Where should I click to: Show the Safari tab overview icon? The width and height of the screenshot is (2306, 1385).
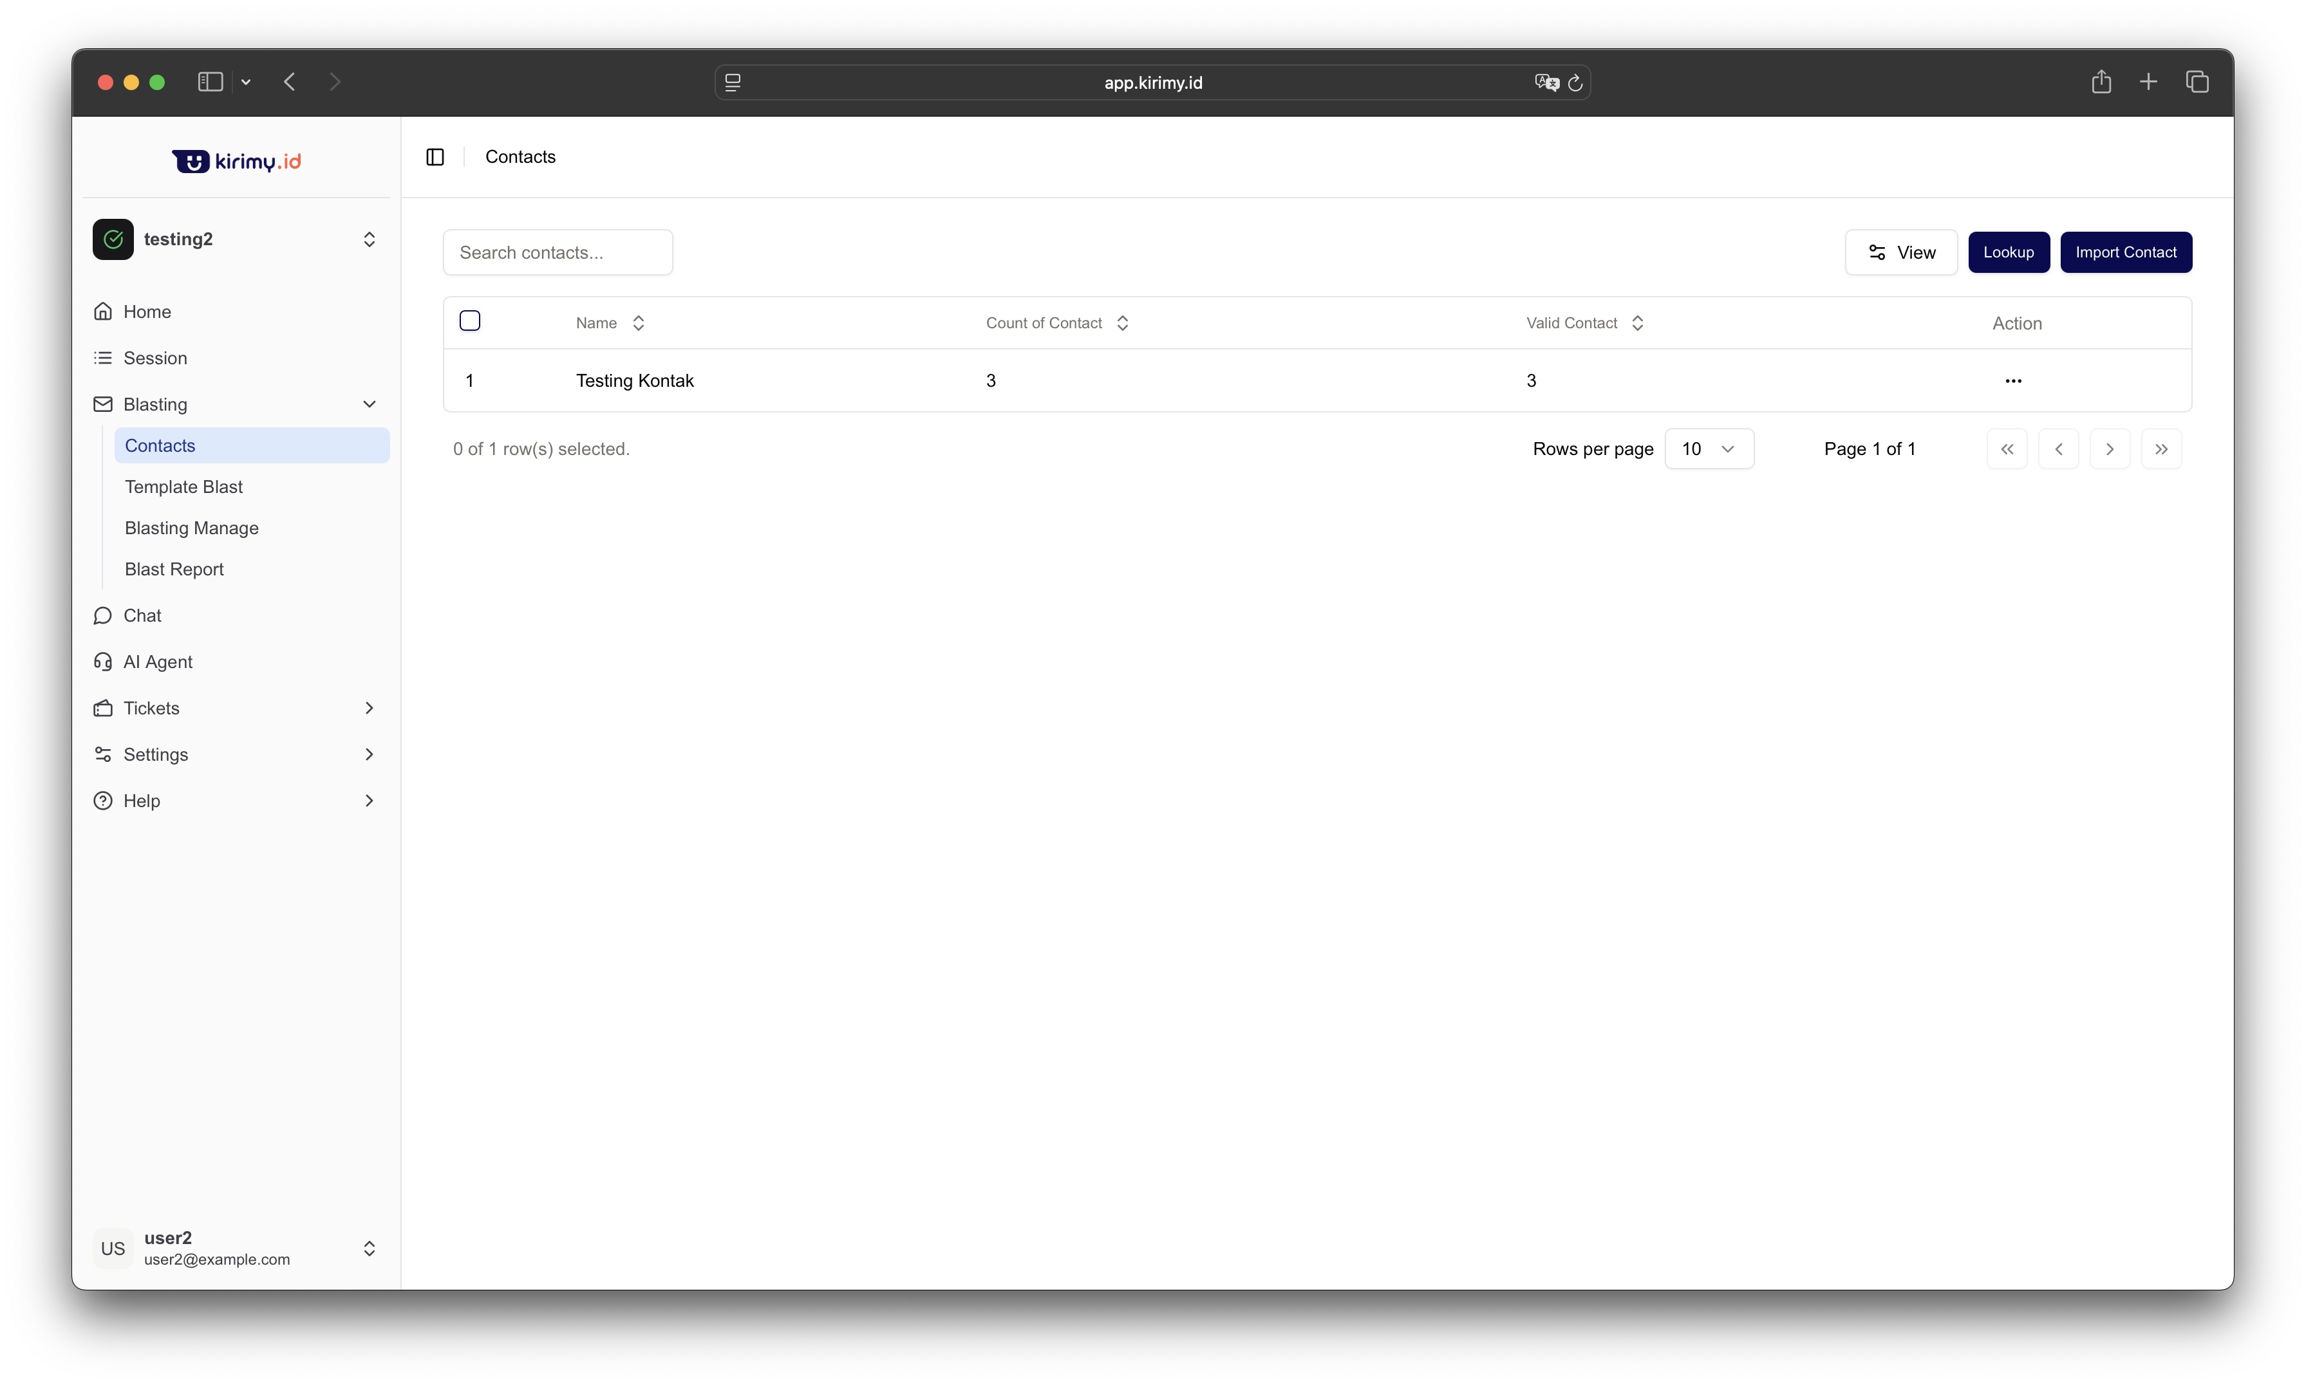point(2197,82)
